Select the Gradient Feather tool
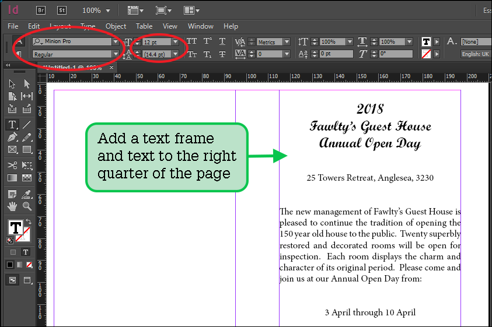492x327 pixels. click(x=27, y=178)
